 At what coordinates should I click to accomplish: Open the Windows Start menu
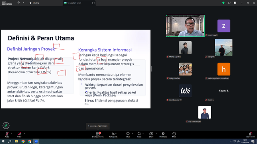tap(3, 141)
